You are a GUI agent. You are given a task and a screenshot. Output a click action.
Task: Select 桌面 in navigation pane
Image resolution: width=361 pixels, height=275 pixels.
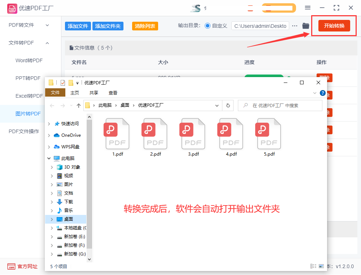pyautogui.click(x=66, y=219)
